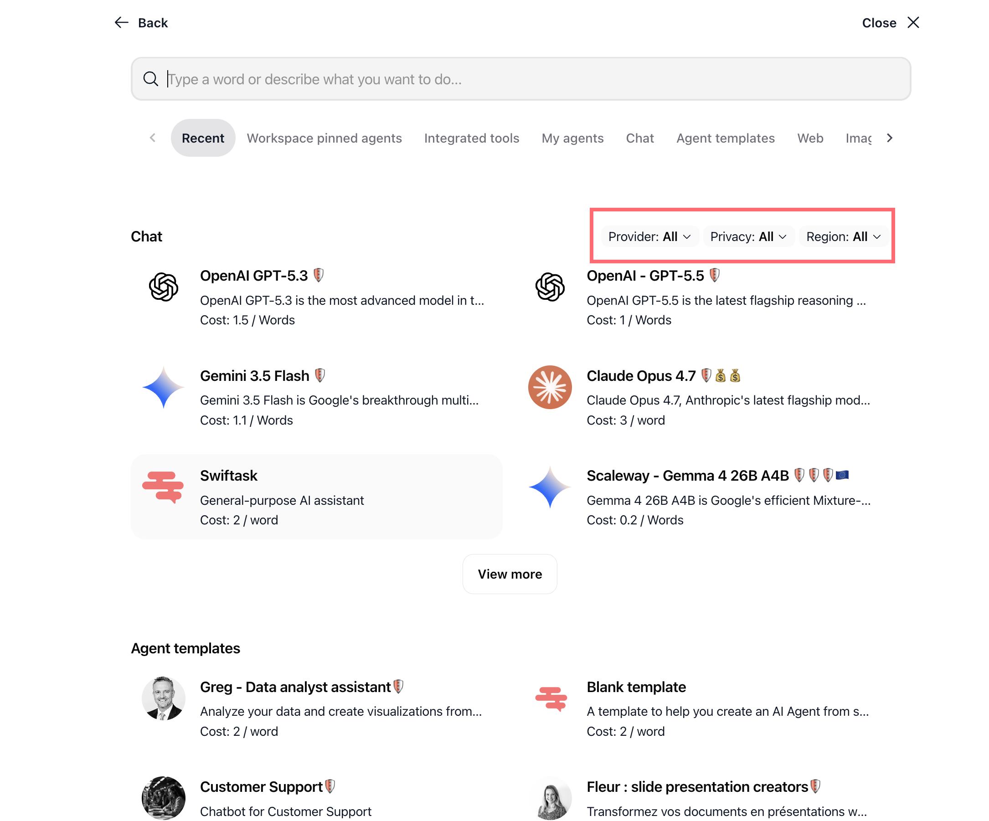Click the magnifier search icon
Screen dimensions: 989x821
[x=150, y=79]
